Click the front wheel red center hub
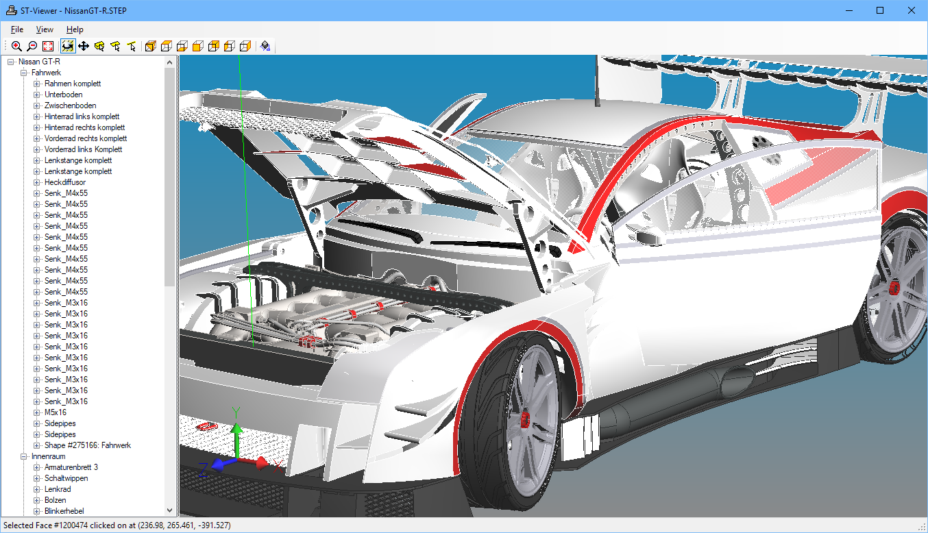The image size is (928, 533). coord(526,419)
